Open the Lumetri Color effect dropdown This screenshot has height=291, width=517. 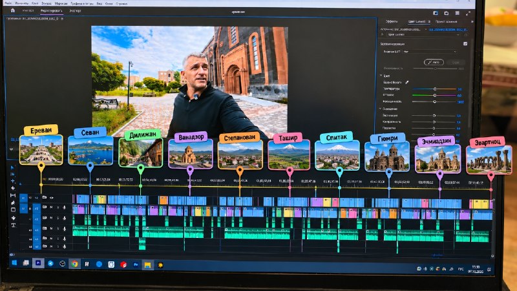tap(423, 35)
